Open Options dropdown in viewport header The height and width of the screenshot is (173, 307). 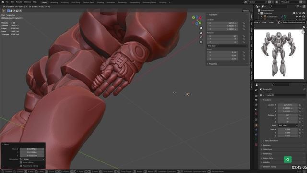click(247, 11)
